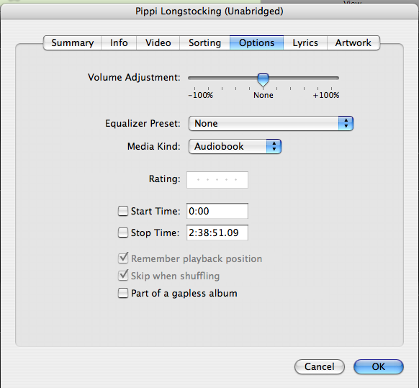419x388 pixels.
Task: Click the Stop Time input field
Action: click(217, 233)
